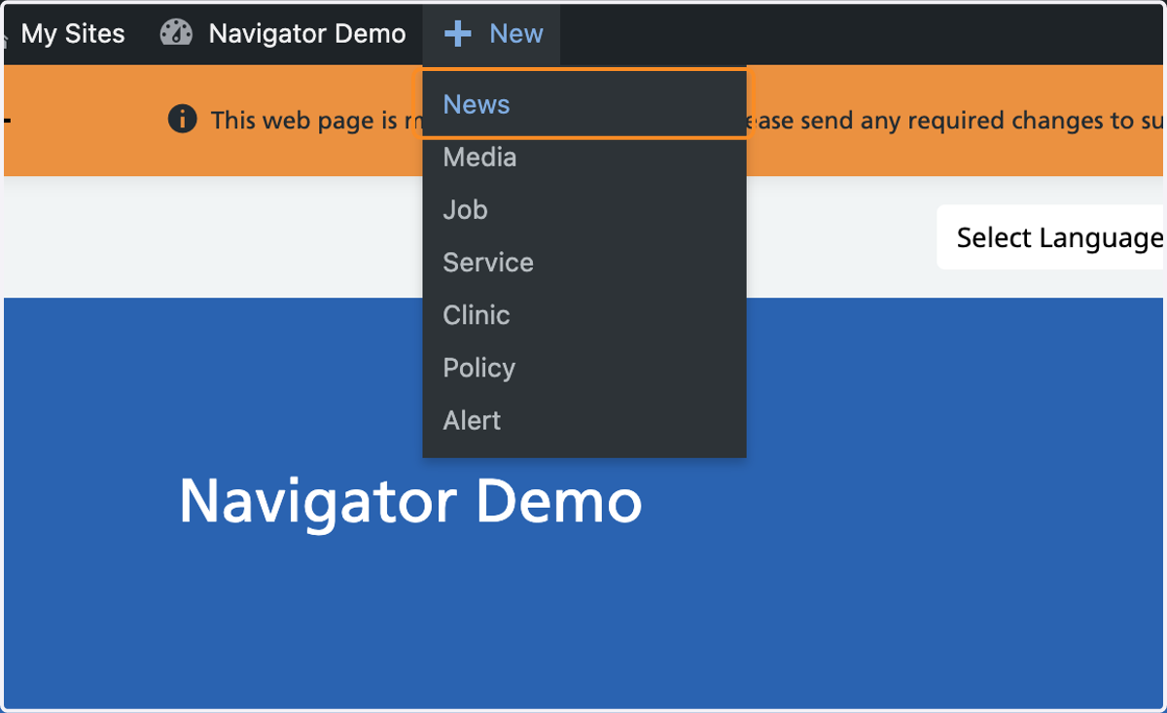The width and height of the screenshot is (1167, 713).
Task: Choose News from the New dropdown
Action: pyautogui.click(x=584, y=104)
